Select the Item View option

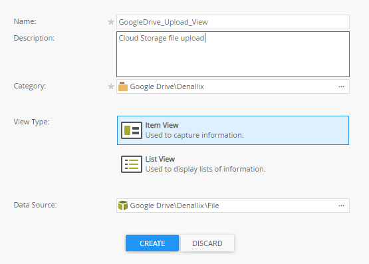(233, 130)
